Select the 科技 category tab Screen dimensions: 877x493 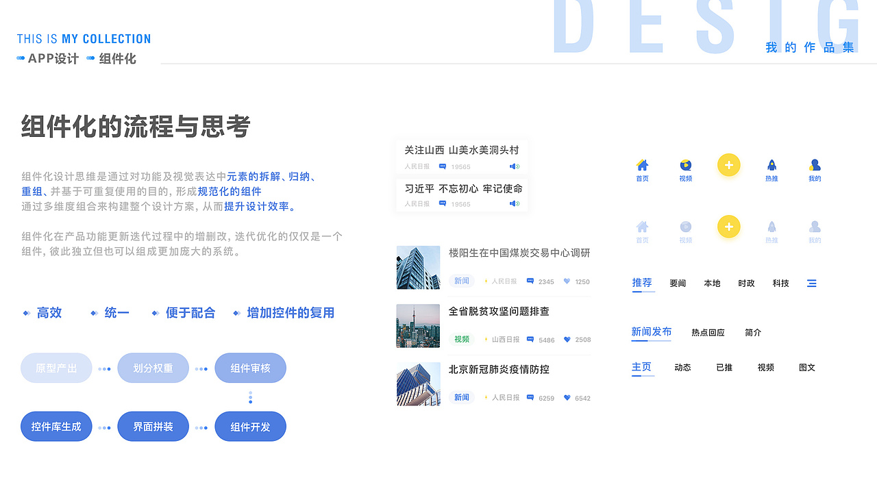click(x=780, y=283)
